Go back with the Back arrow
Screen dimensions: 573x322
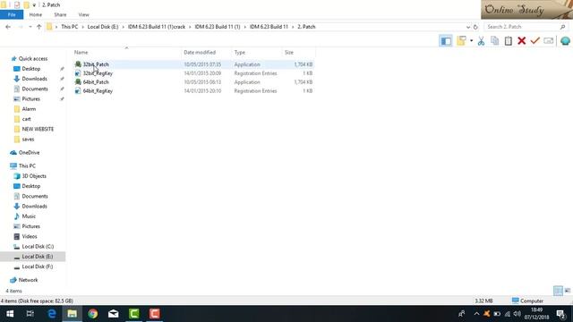8,27
